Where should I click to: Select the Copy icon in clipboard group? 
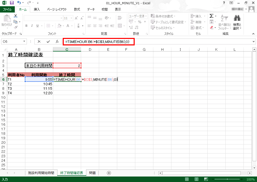click(x=15, y=22)
